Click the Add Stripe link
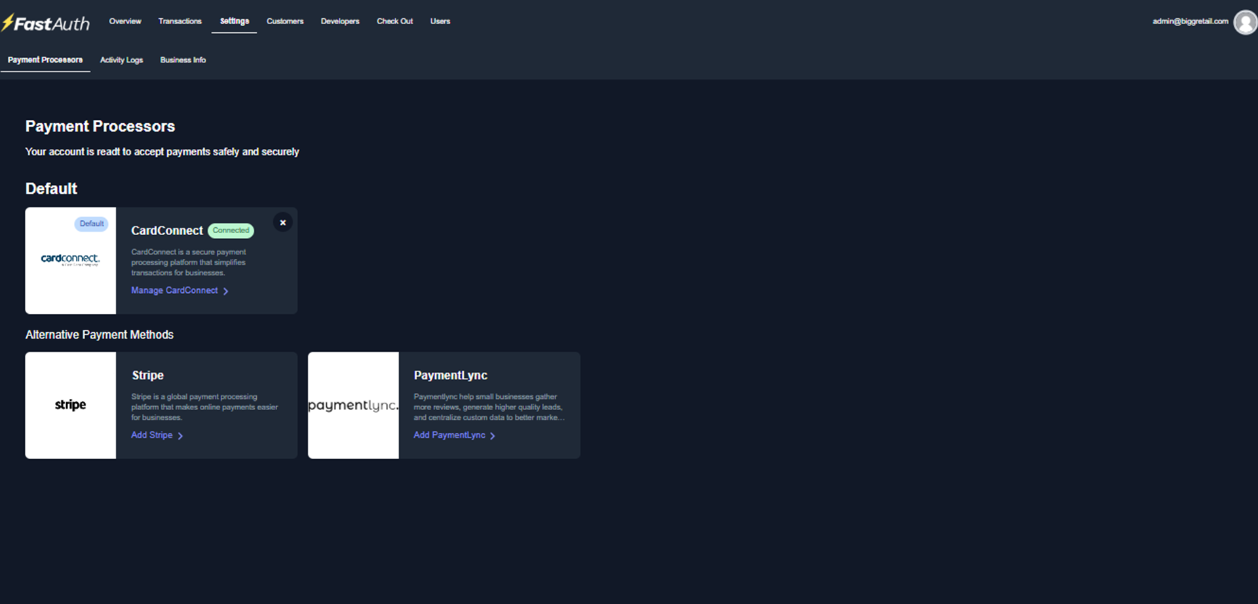 [152, 435]
